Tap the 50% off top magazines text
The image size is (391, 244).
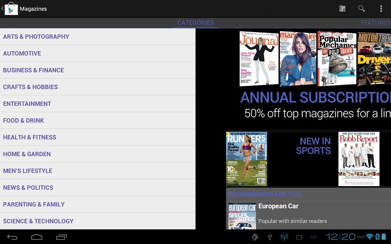(x=317, y=114)
